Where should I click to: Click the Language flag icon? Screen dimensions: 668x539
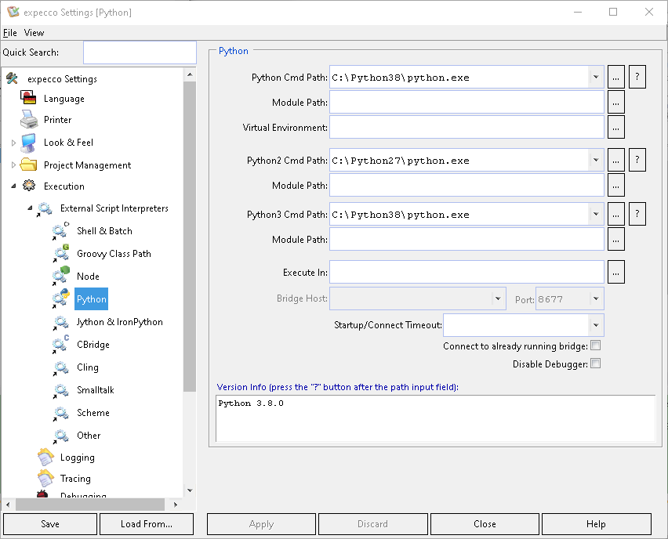29,99
